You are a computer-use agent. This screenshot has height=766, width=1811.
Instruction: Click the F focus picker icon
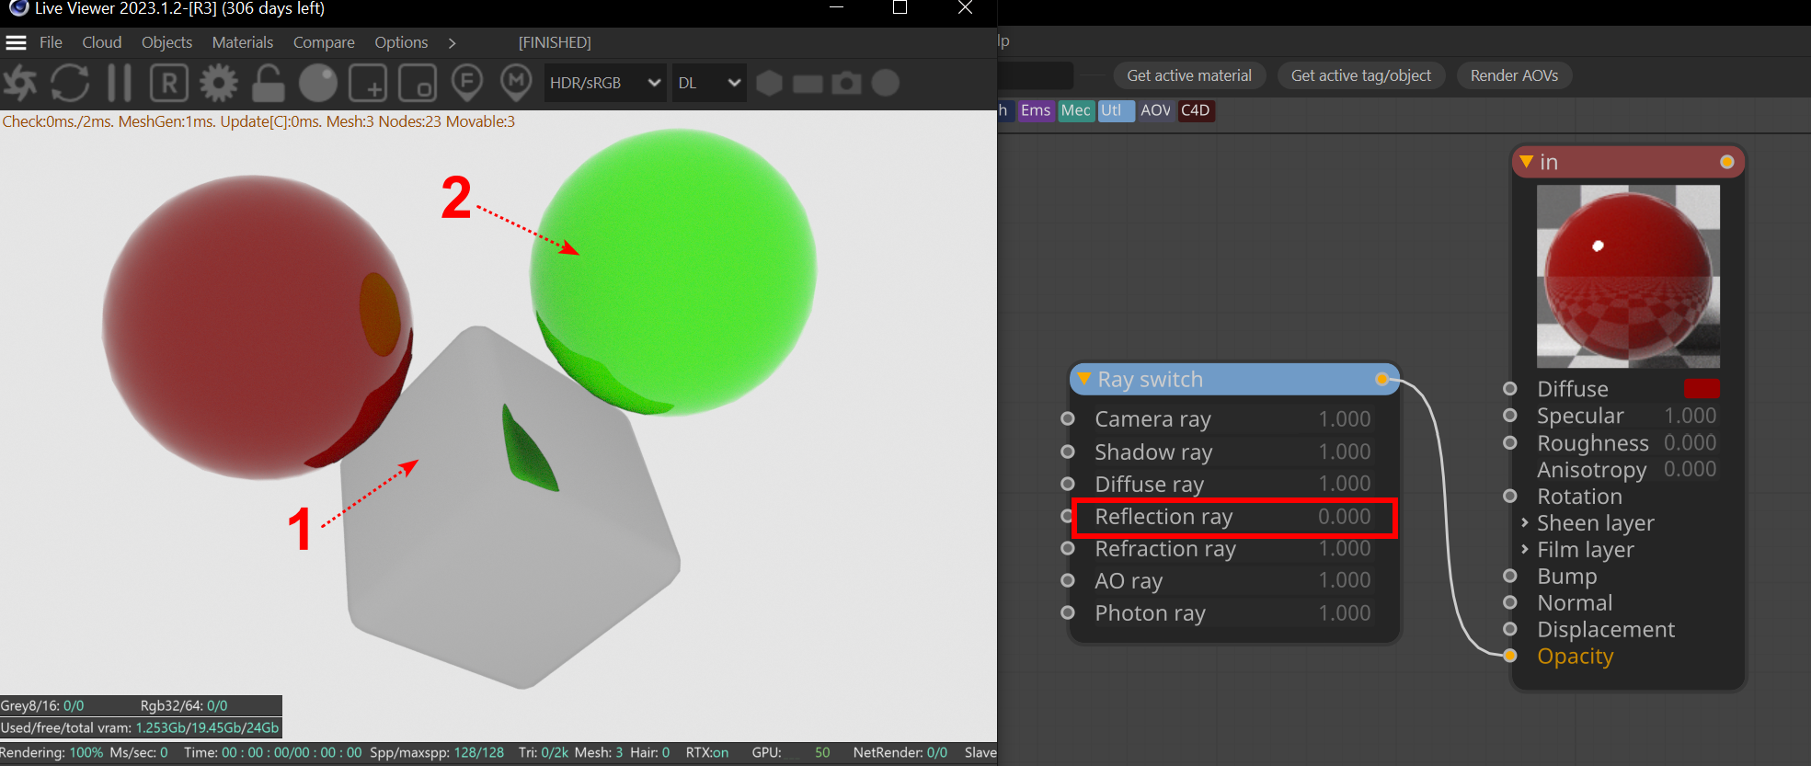[467, 83]
